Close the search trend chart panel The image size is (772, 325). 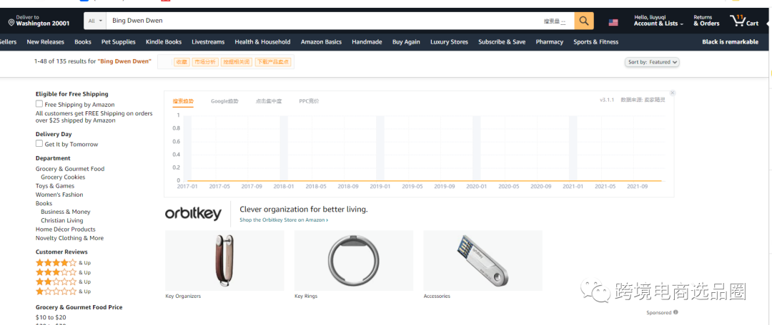(x=673, y=93)
